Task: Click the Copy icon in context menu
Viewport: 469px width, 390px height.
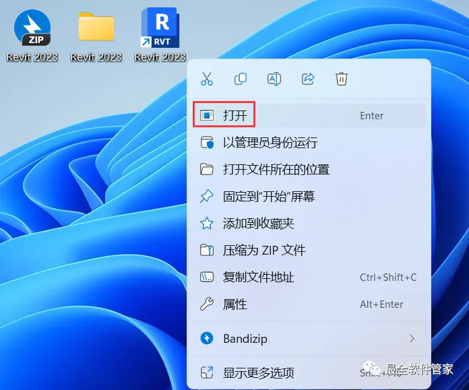Action: pos(241,79)
